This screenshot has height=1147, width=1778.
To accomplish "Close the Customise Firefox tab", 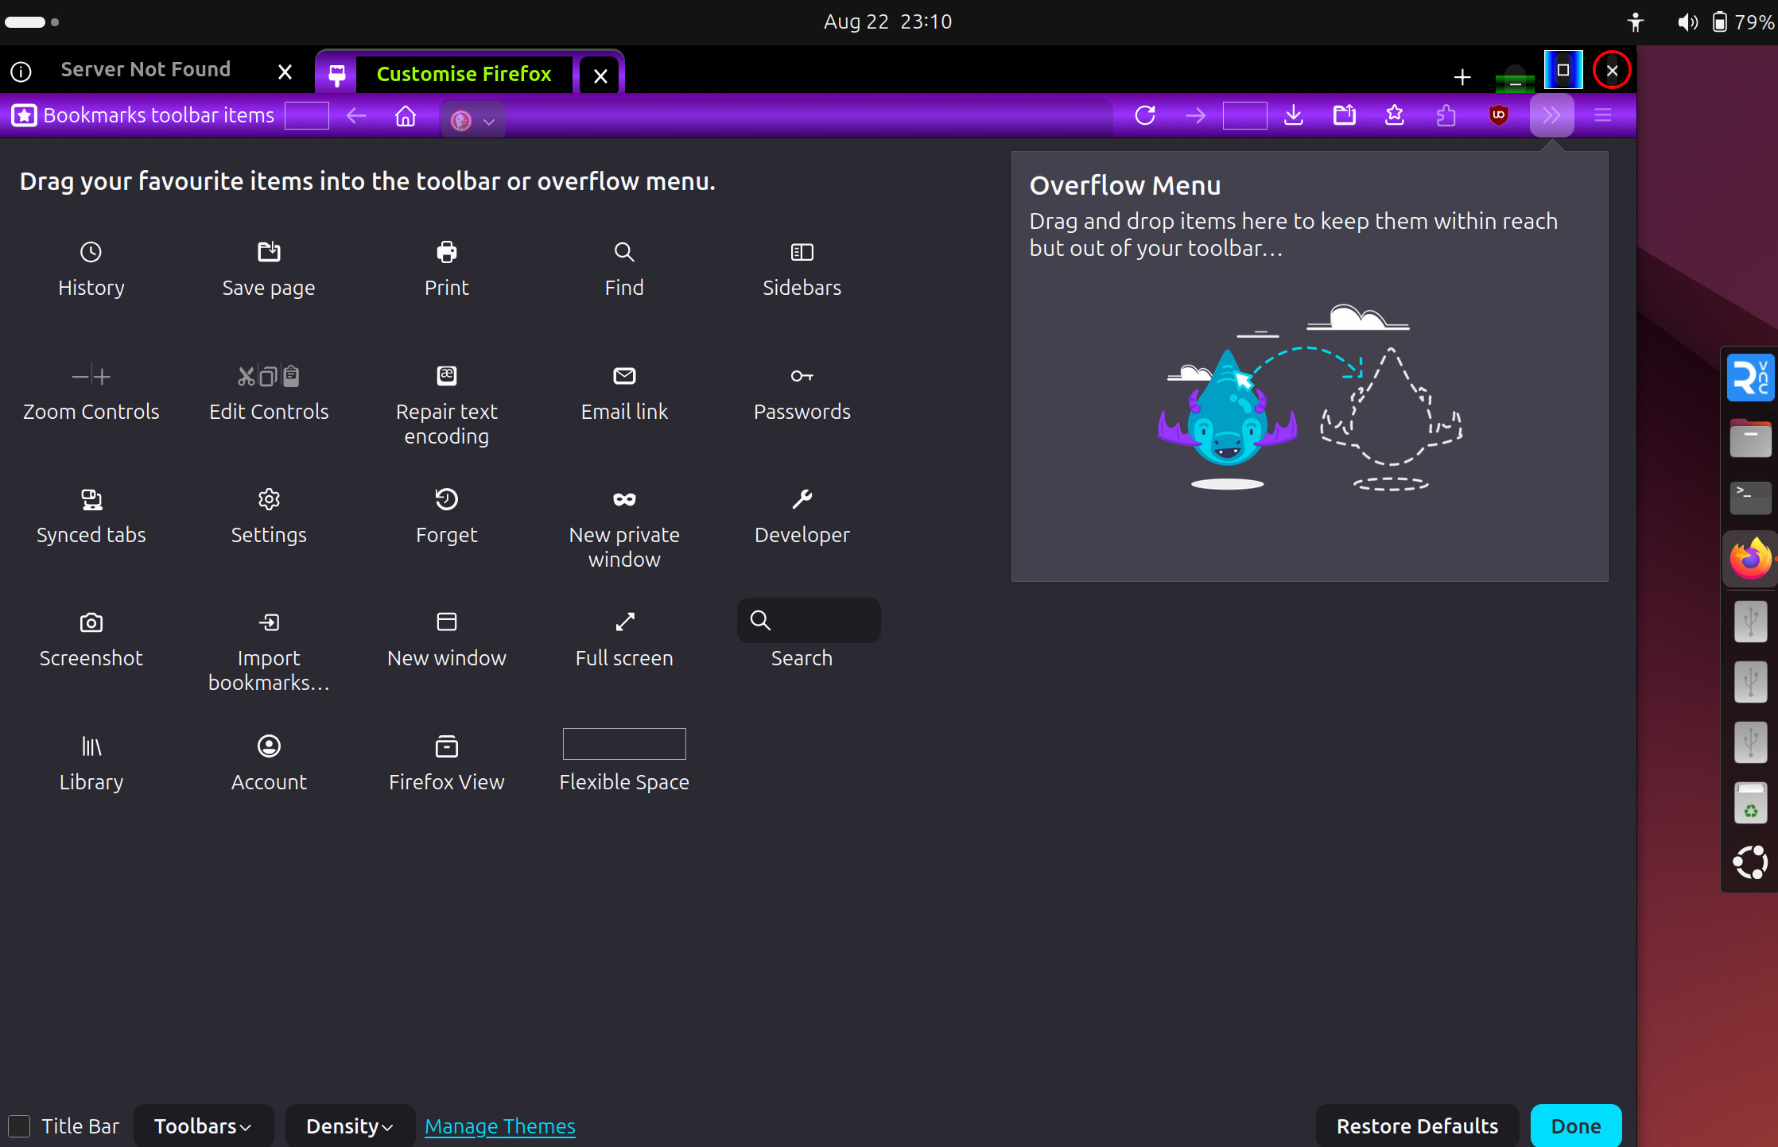I will tap(600, 76).
